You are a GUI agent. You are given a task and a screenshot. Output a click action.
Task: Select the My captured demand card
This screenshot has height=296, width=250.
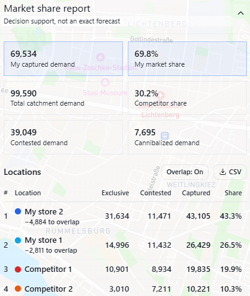(63, 59)
